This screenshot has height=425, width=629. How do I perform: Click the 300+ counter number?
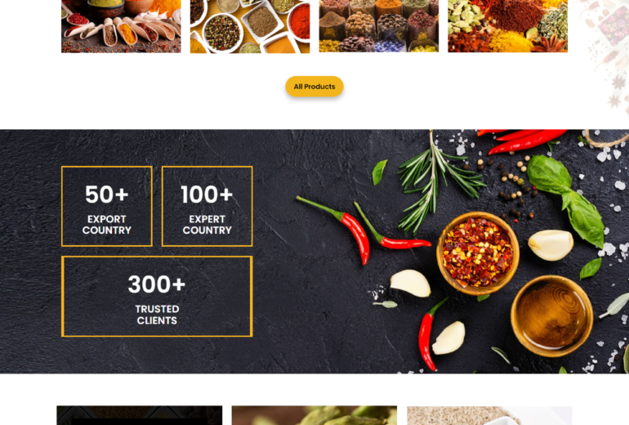click(157, 284)
